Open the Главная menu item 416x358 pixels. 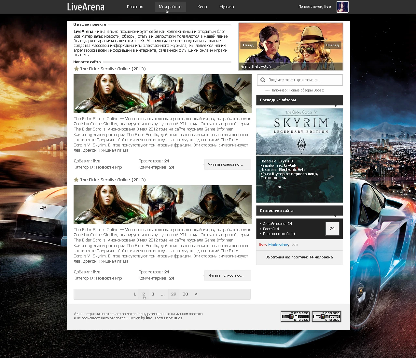pos(135,7)
